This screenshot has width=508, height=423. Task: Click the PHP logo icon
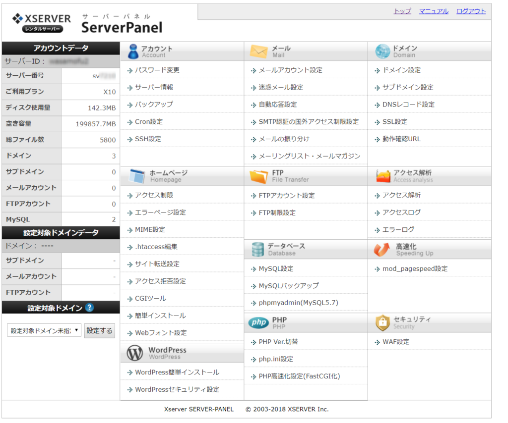[x=258, y=322]
